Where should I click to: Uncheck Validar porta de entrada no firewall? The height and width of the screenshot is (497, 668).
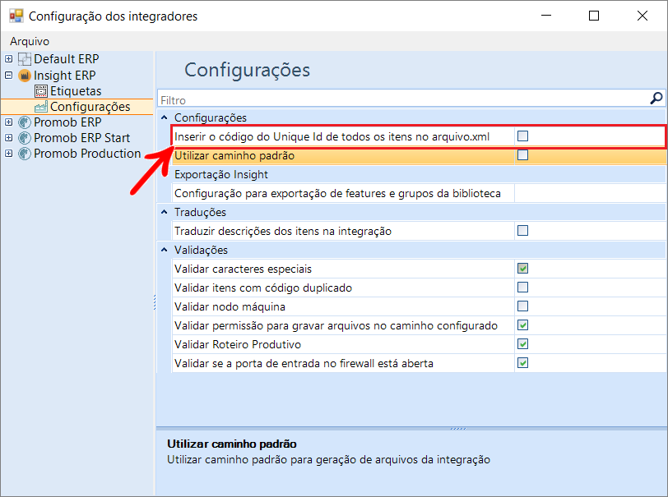pyautogui.click(x=522, y=363)
